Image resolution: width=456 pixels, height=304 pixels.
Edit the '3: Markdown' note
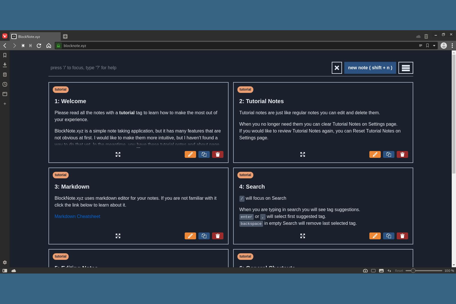pos(190,236)
